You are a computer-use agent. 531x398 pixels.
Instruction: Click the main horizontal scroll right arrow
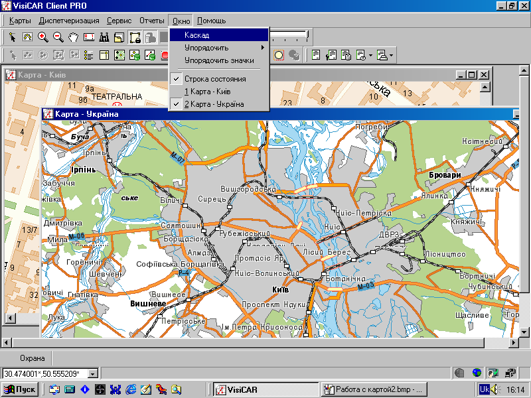click(514, 343)
